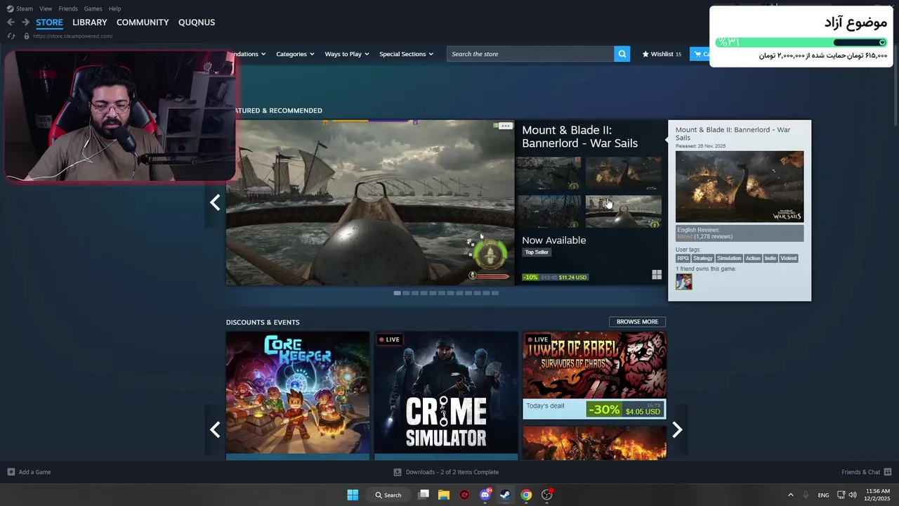Open Wishlist 15 button
The width and height of the screenshot is (899, 506).
(x=662, y=54)
